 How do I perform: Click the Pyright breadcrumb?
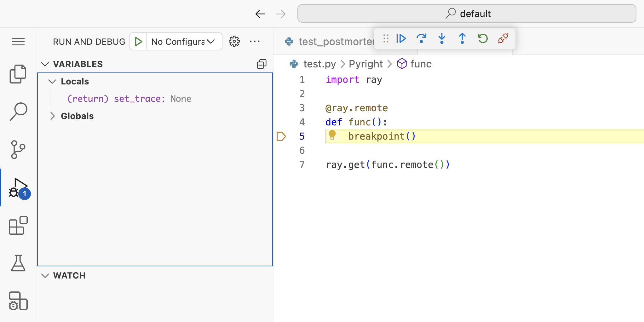pos(366,64)
